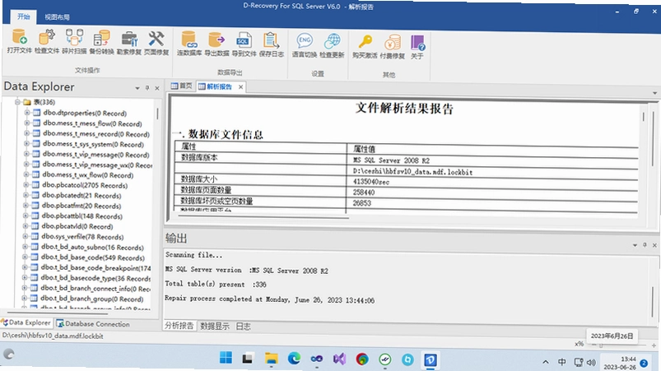This screenshot has height=371, width=661.
Task: Export to SQL file using 导到文件
Action: [244, 44]
